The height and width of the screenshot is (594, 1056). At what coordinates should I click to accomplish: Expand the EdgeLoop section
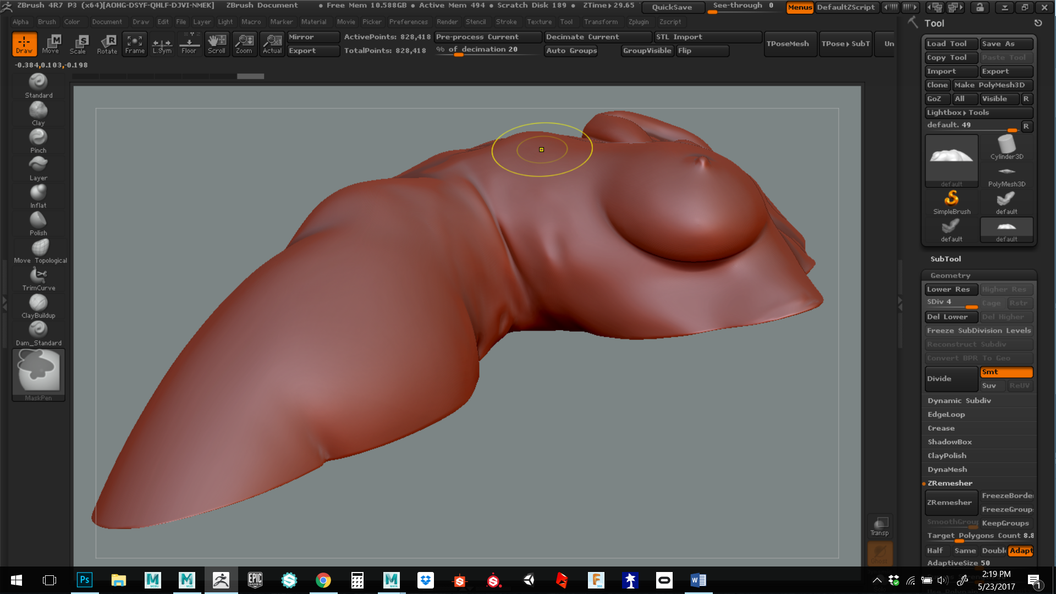(946, 415)
